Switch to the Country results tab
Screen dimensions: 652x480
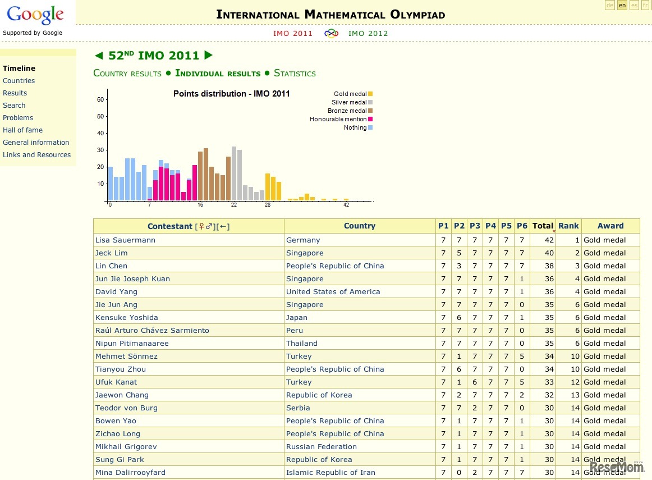pos(127,74)
